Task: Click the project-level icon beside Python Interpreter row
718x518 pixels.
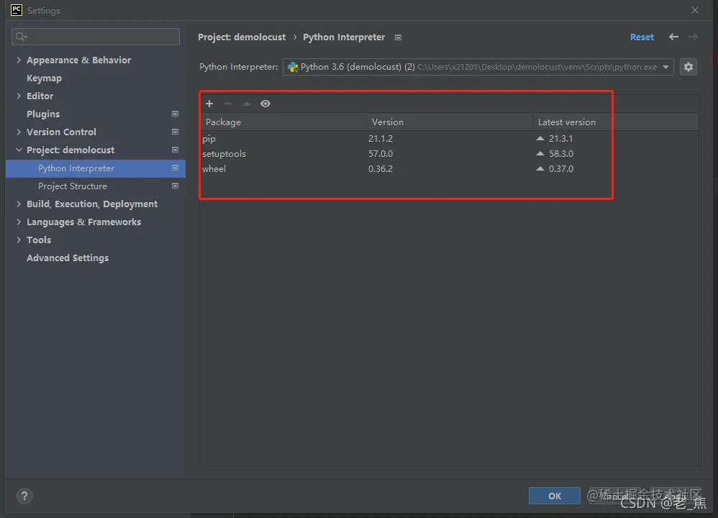Action: click(175, 168)
